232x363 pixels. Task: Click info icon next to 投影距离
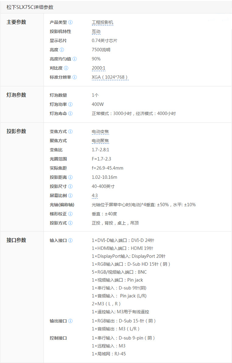pos(70,177)
